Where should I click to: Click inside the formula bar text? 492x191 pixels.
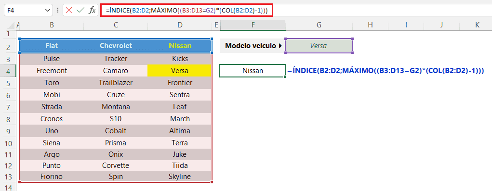point(186,10)
